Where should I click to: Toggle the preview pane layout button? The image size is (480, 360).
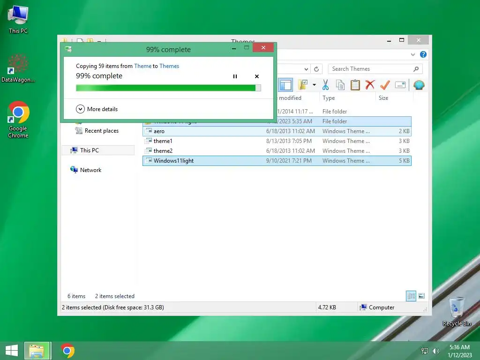285,85
